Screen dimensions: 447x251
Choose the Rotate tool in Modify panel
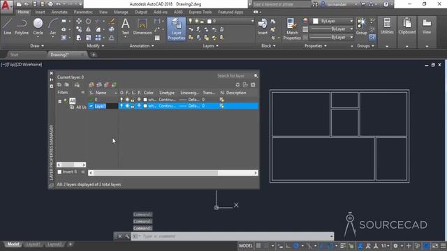[89, 21]
